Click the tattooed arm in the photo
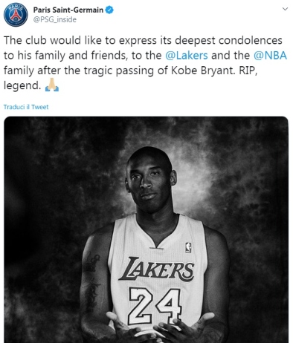The image size is (293, 343). [93, 284]
